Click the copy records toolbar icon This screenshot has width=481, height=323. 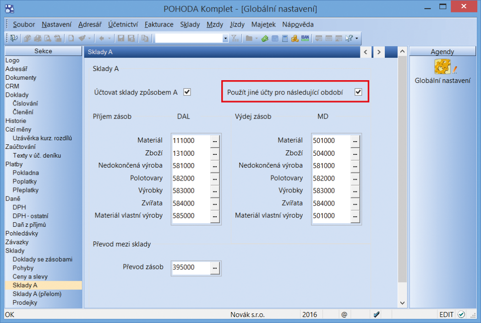click(27, 38)
